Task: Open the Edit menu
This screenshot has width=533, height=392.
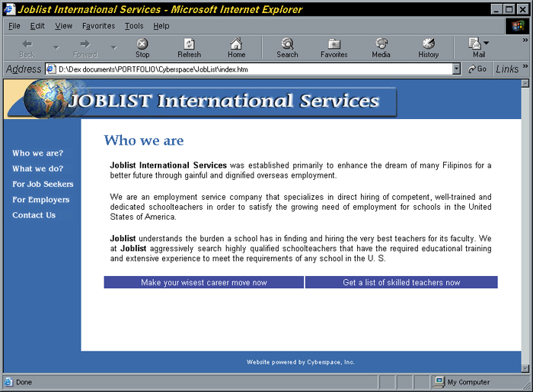Action: [x=37, y=26]
